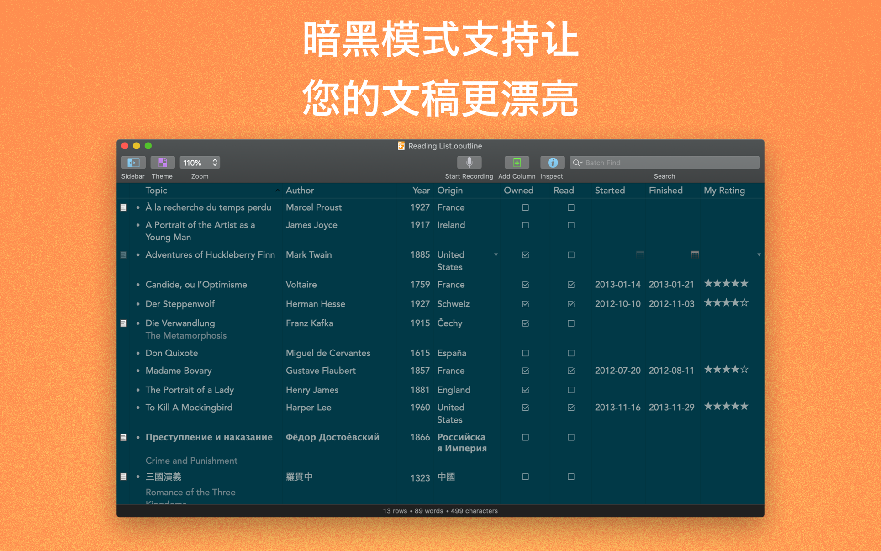This screenshot has width=881, height=551.
Task: Open the Inspect panel icon
Action: pyautogui.click(x=552, y=162)
